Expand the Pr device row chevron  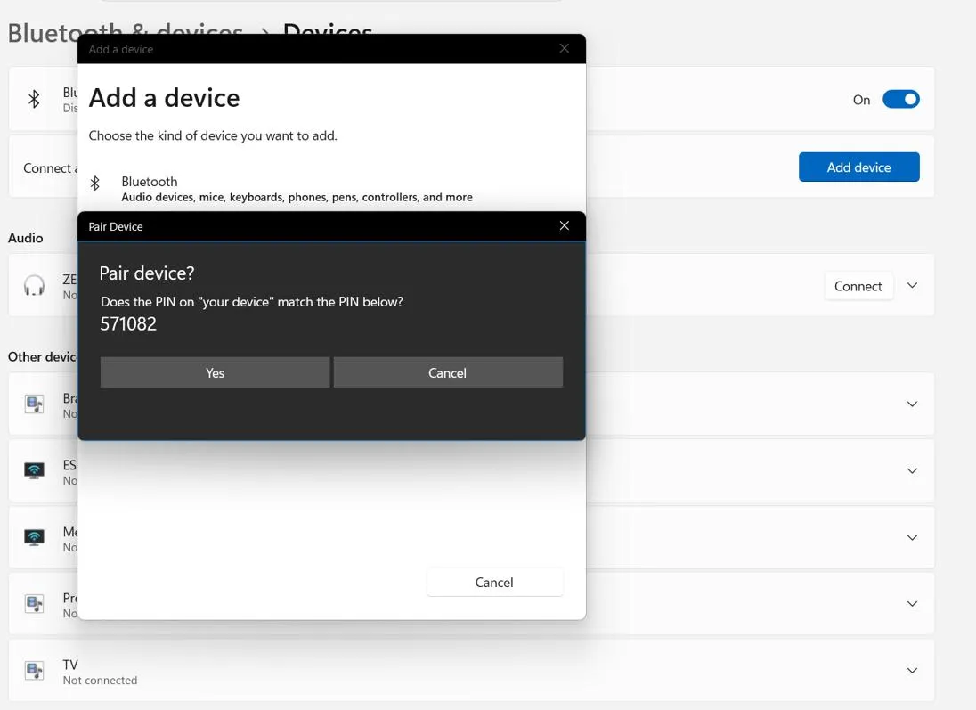912,603
